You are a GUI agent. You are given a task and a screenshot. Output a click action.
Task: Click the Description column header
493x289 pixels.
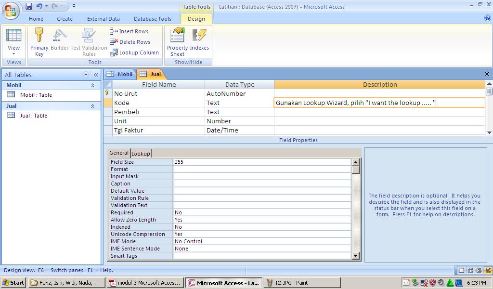379,84
